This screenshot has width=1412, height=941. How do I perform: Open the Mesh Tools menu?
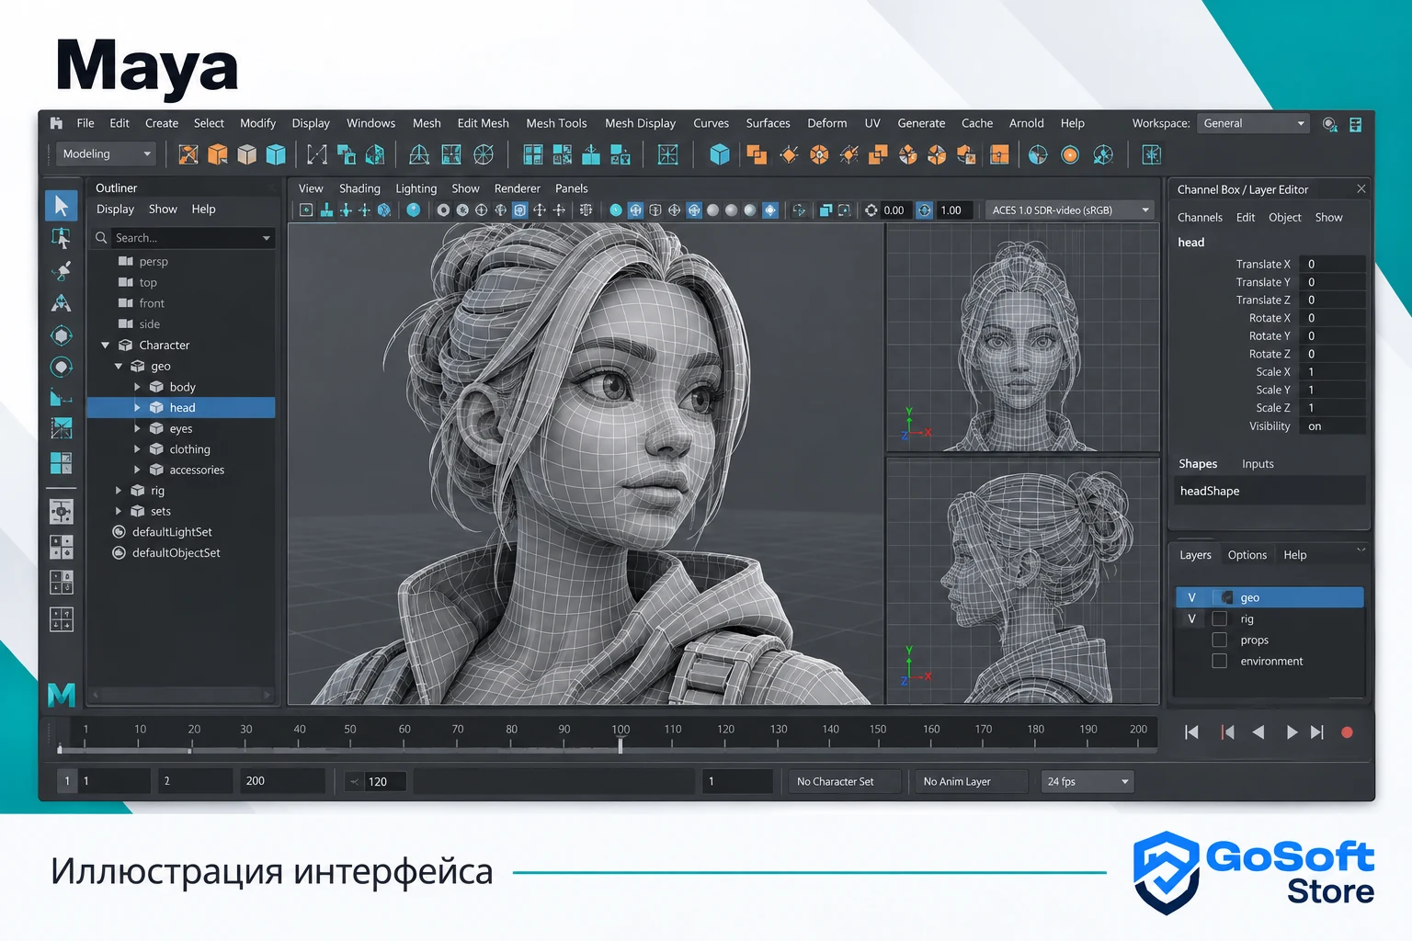[556, 123]
